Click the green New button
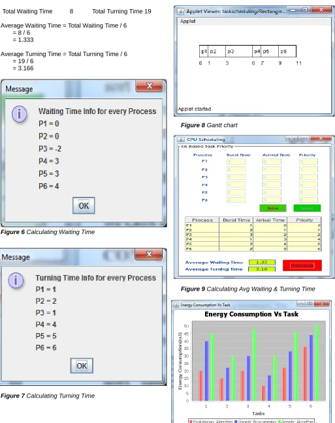Viewport: 335px width, 423px height. (273, 209)
